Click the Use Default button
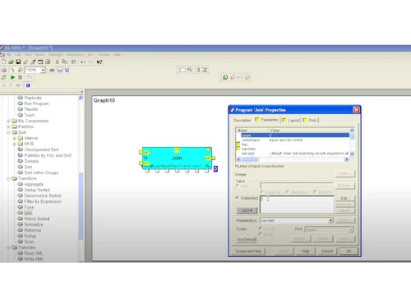Screen dimensions: 411x308 point(246,239)
